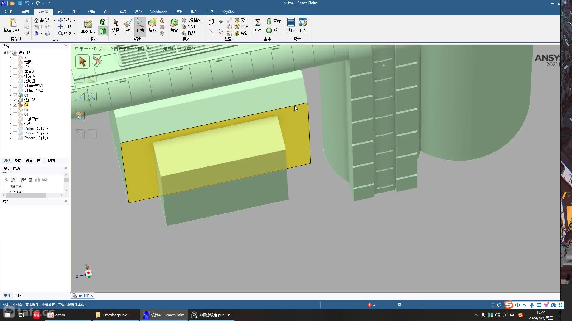
Task: Enable visibility checkbox for 栏杆
Action: point(15,67)
